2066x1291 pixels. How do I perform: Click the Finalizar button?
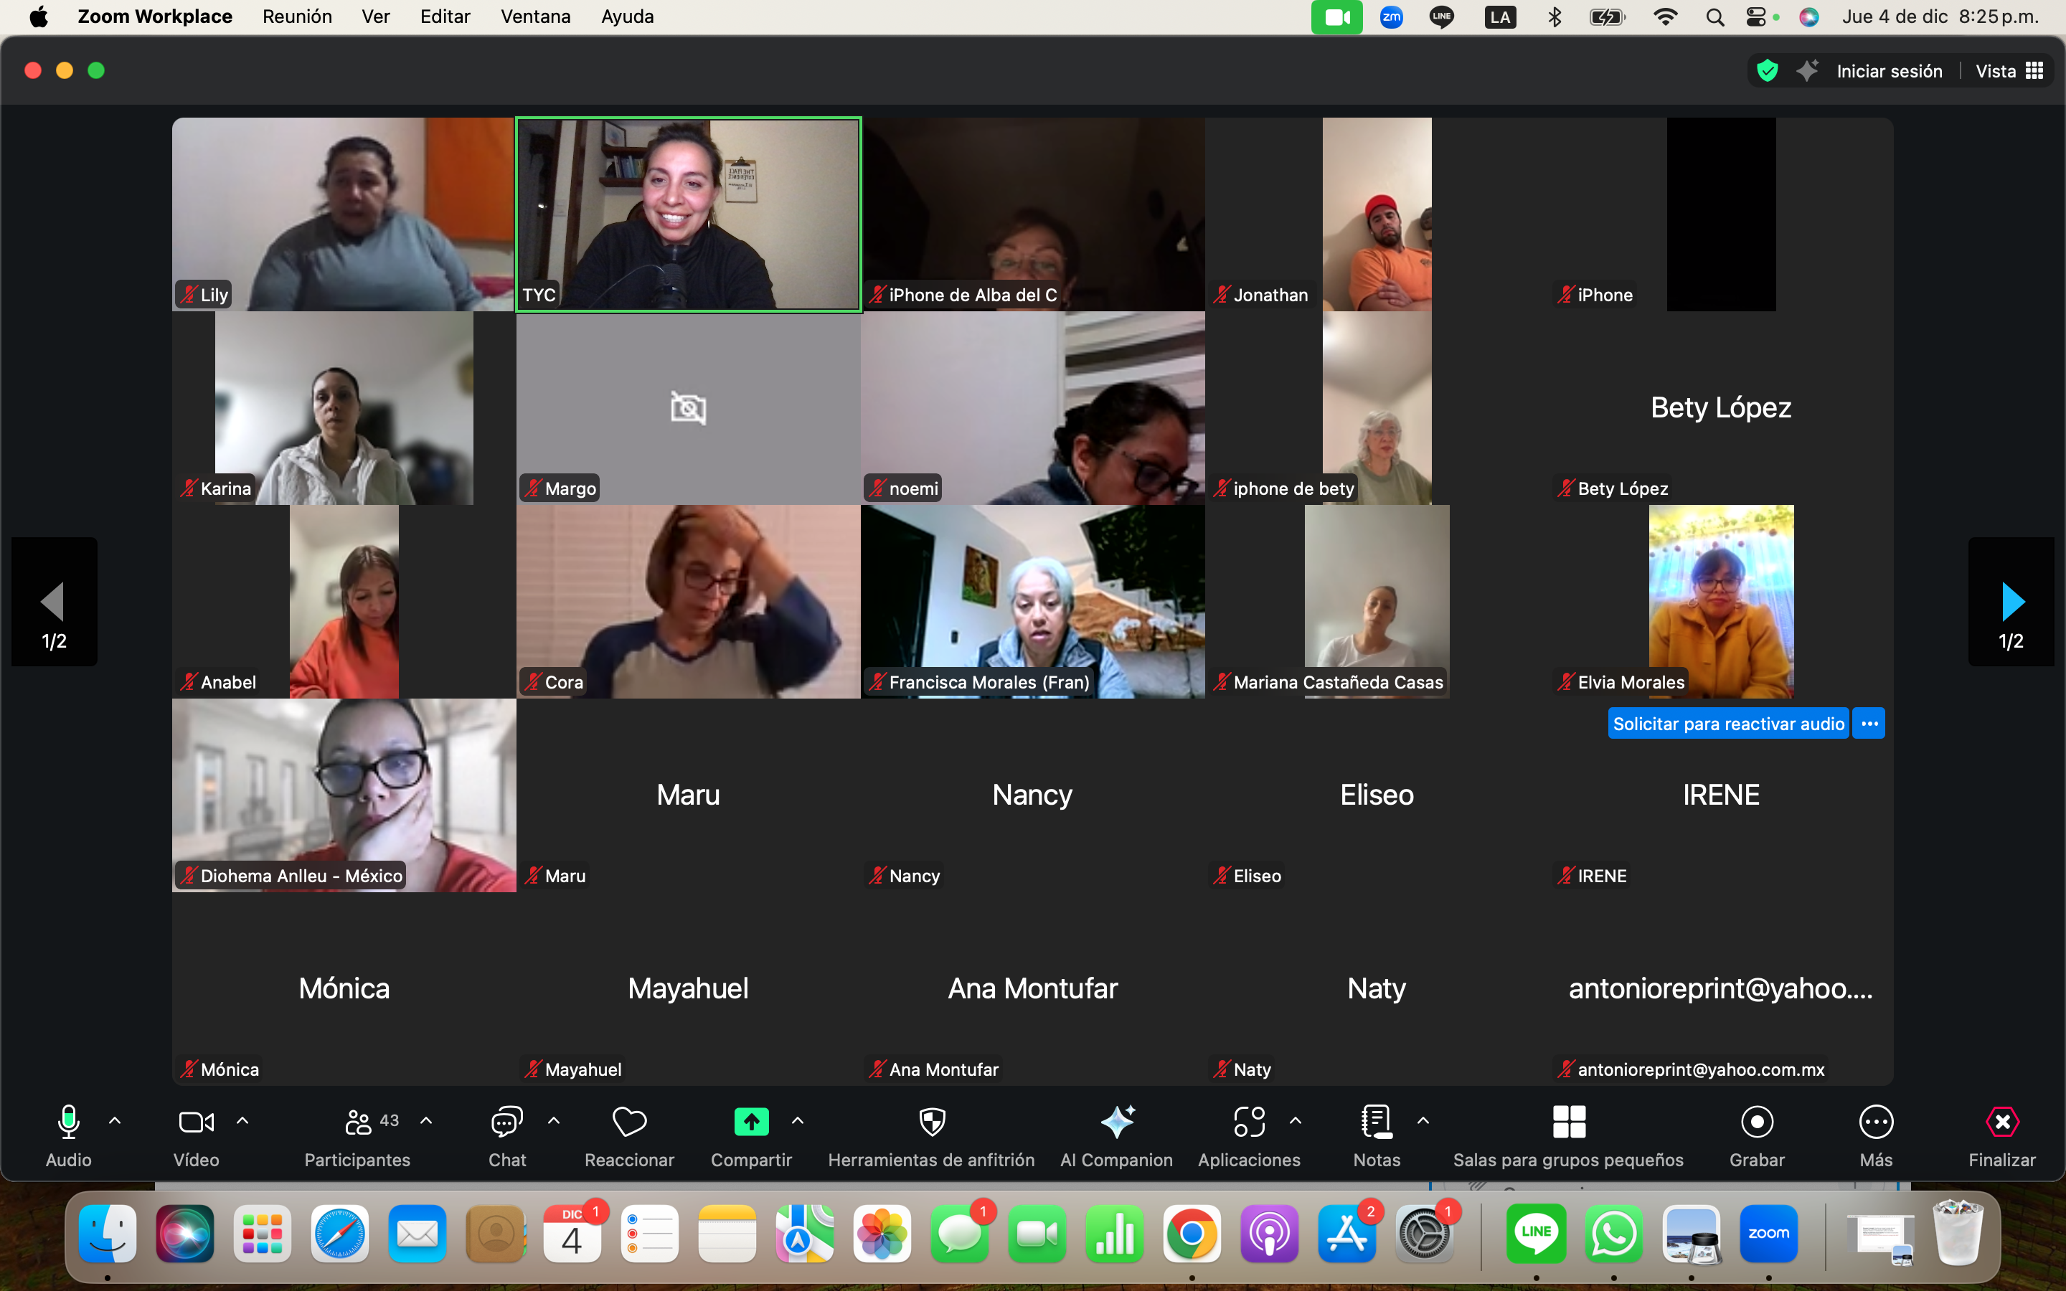click(x=2001, y=1122)
